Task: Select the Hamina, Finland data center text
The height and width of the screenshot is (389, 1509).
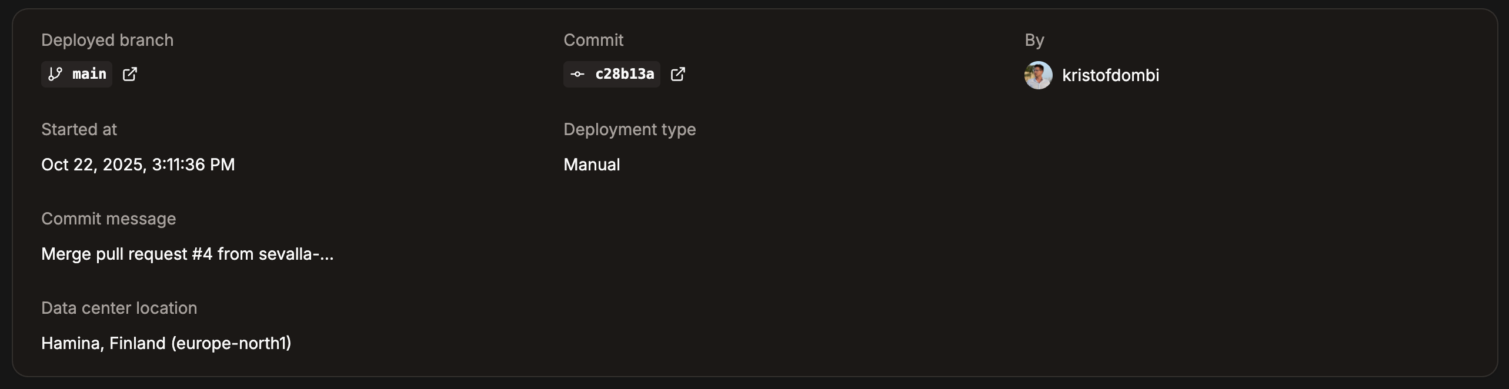Action: tap(166, 343)
